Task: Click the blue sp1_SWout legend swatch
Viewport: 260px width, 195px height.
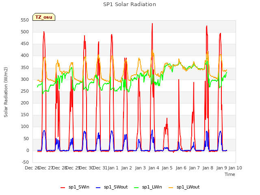Action: point(98,188)
